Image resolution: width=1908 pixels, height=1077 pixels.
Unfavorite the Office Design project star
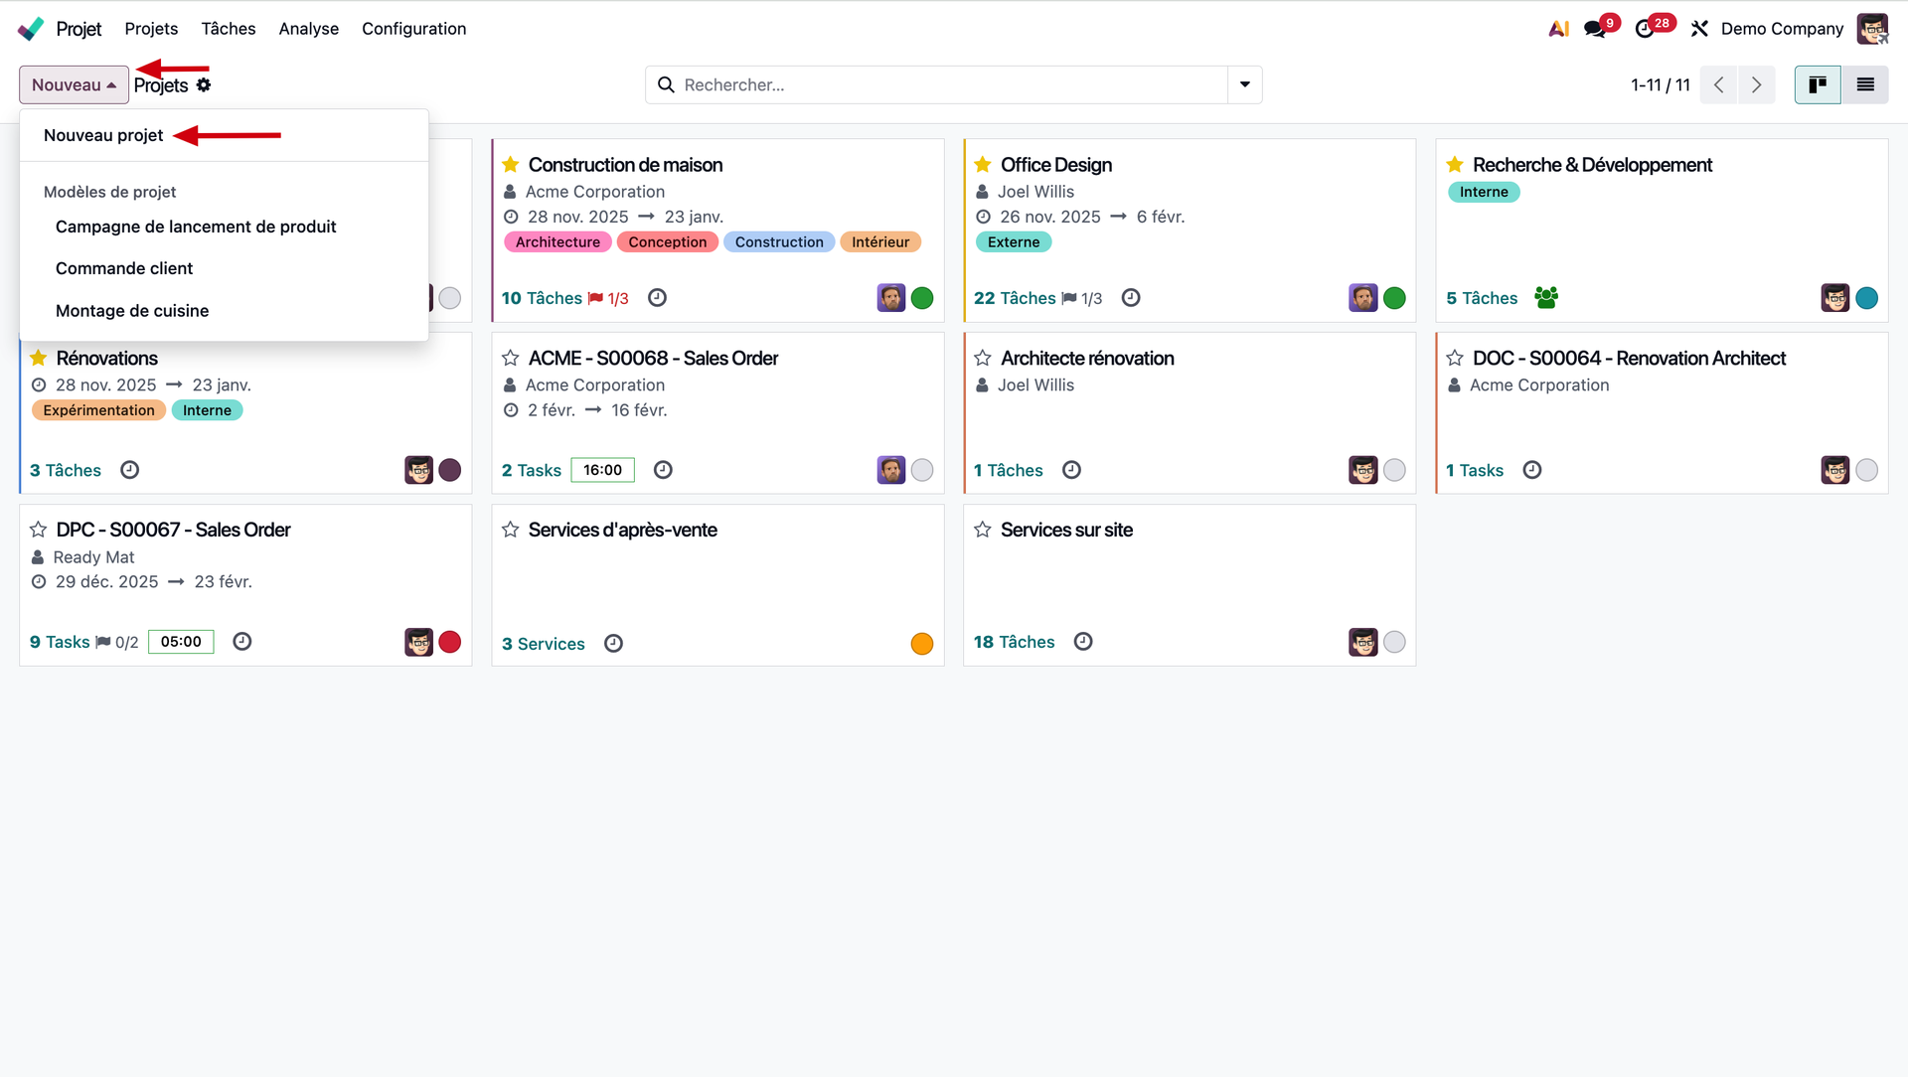983,165
